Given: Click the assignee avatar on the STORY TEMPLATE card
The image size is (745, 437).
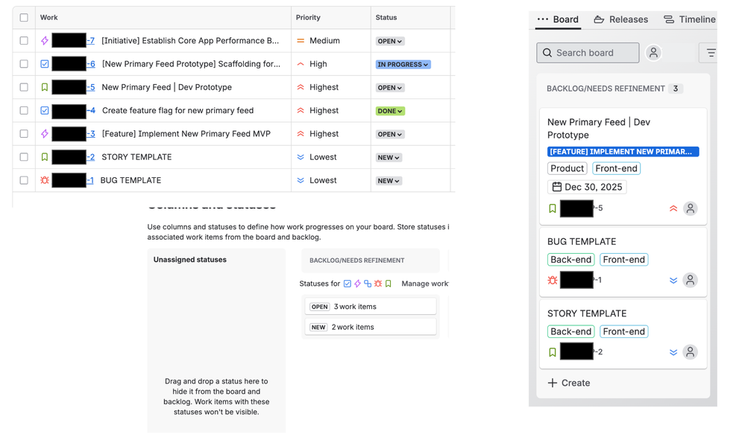Looking at the screenshot, I should (691, 352).
